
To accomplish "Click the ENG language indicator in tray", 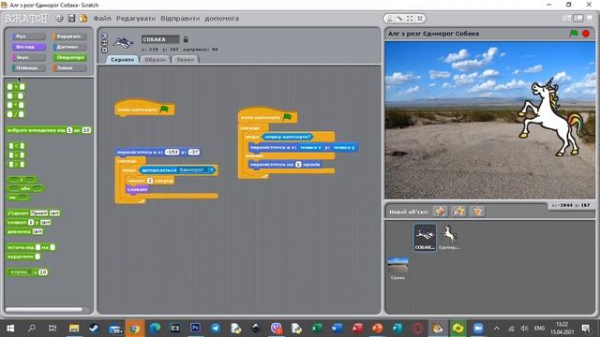I will coord(540,329).
